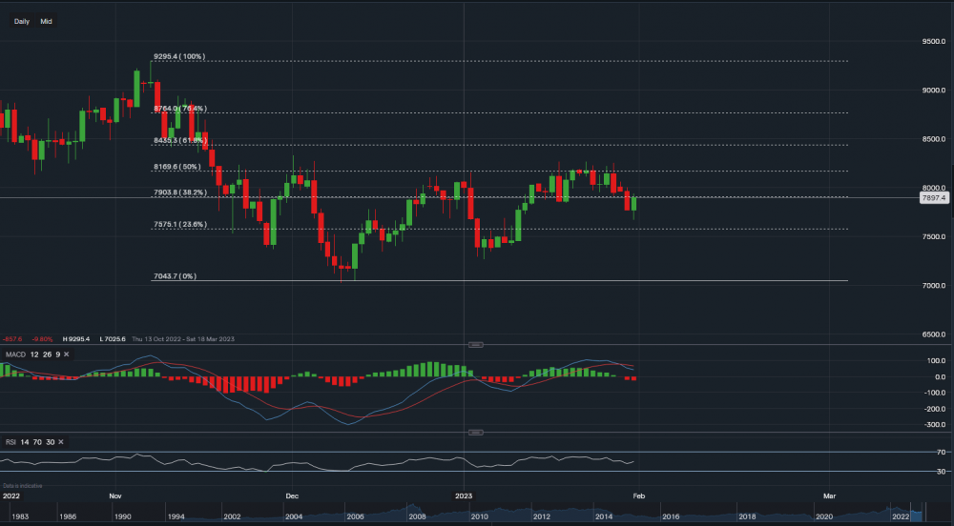The height and width of the screenshot is (526, 954).
Task: Grab the resize handle above MACD panel
Action: 474,344
